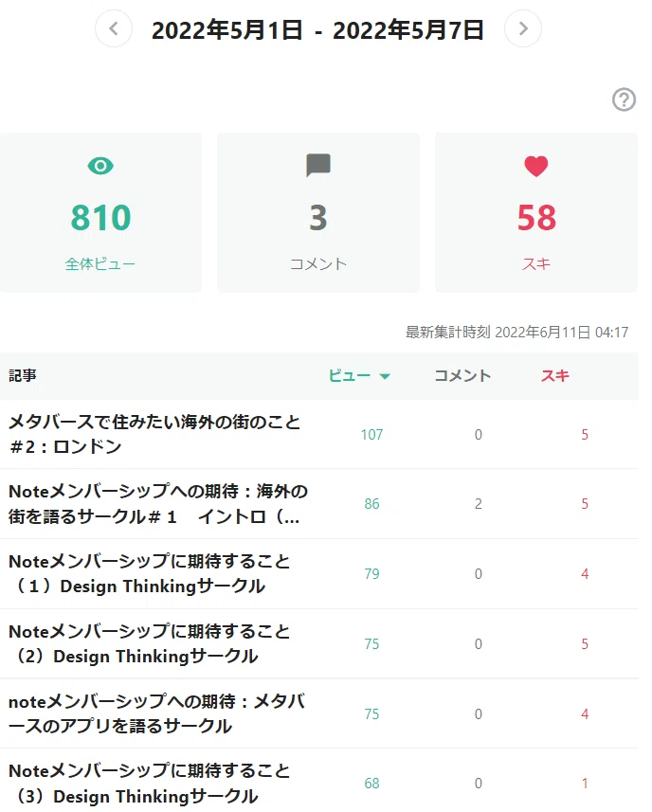Image resolution: width=652 pixels, height=812 pixels.
Task: Open article メタバースで住みたい海外の街のこと #2
Action: [154, 434]
